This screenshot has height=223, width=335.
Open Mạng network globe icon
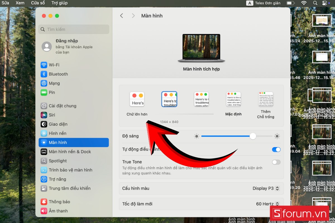[44, 83]
